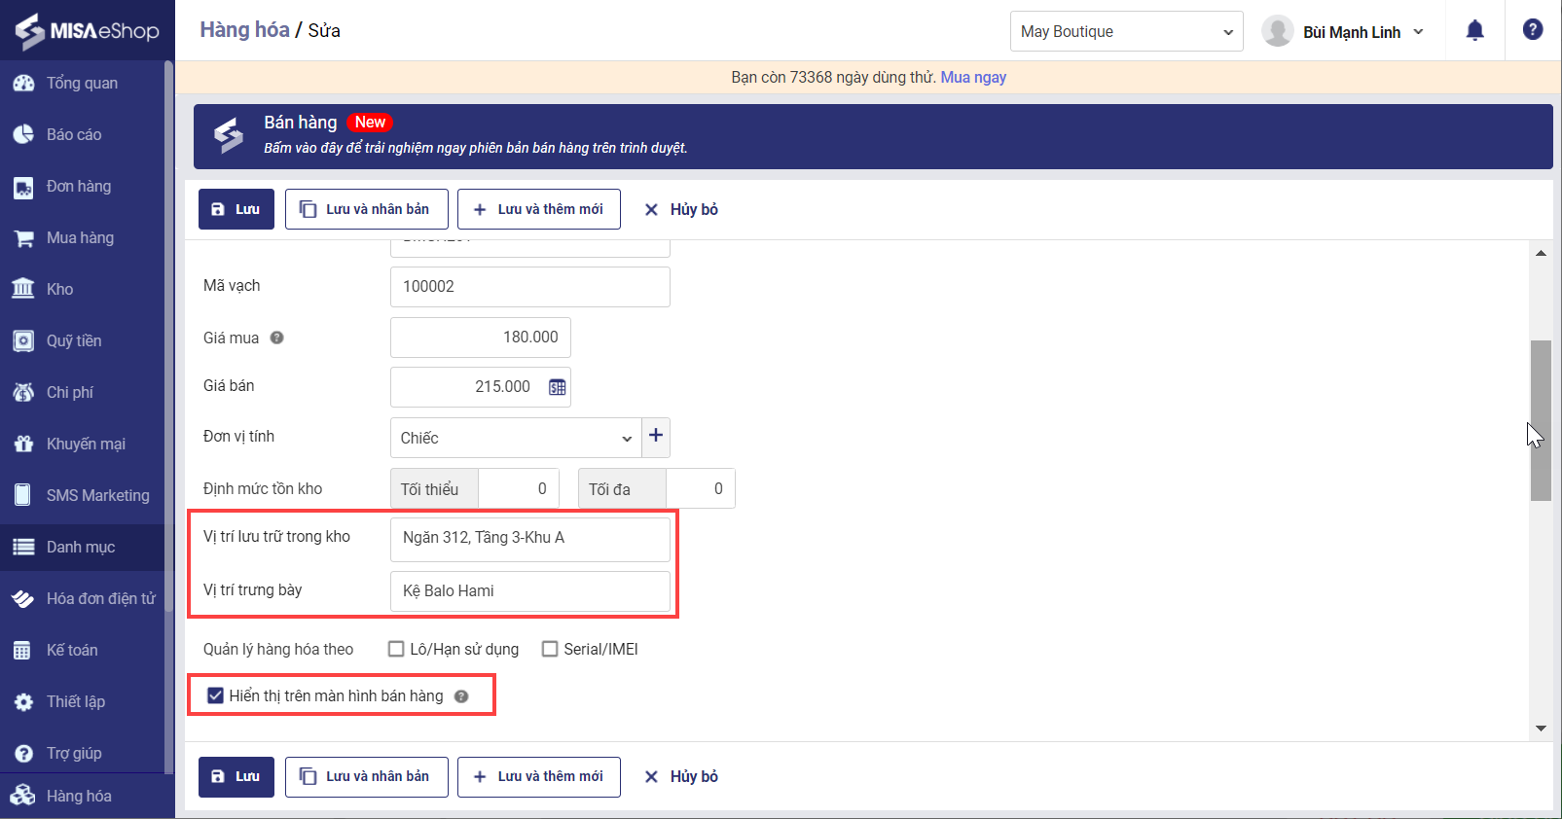Viewport: 1562px width, 819px height.
Task: Focus the Giá mua input field
Action: click(x=481, y=338)
